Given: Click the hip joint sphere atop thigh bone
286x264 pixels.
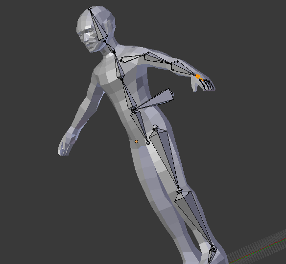Looking at the screenshot, I should (x=155, y=128).
